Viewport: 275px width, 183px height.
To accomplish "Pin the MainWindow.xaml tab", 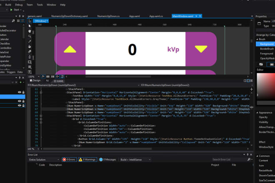I will pyautogui.click(x=196, y=16).
